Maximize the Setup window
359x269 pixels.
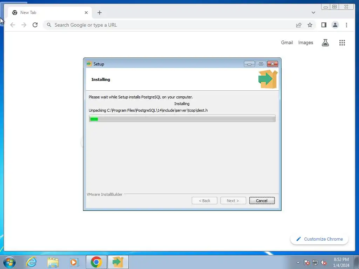click(261, 64)
